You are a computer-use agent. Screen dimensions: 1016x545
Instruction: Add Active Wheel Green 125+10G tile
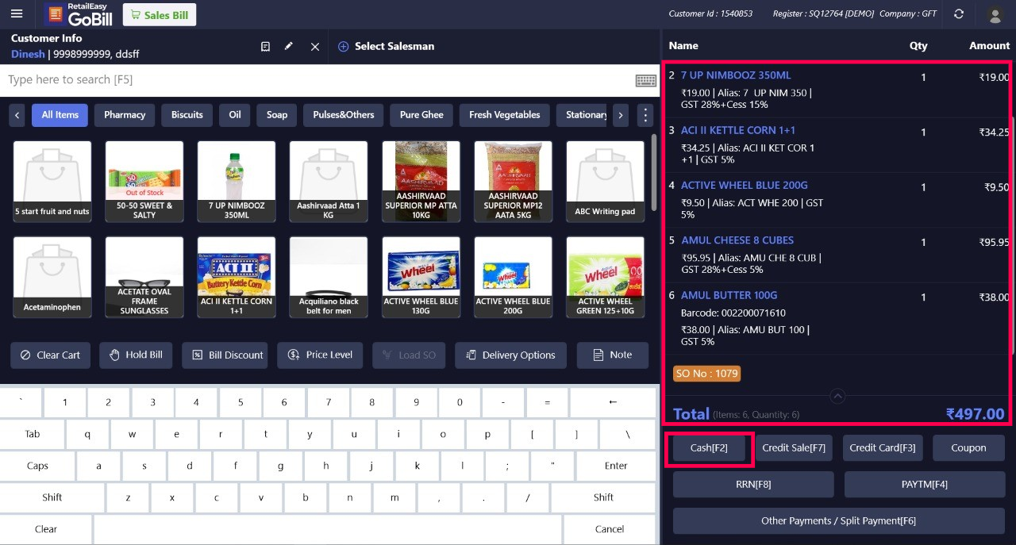click(x=605, y=277)
